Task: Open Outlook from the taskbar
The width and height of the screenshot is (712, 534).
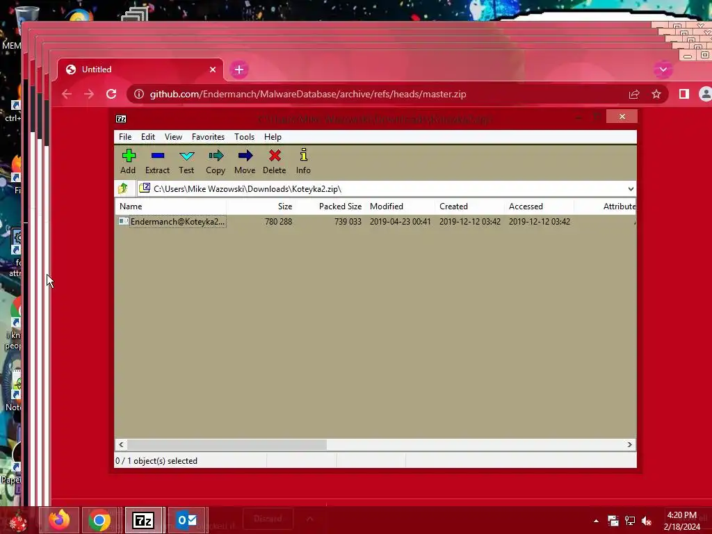Action: tap(186, 520)
